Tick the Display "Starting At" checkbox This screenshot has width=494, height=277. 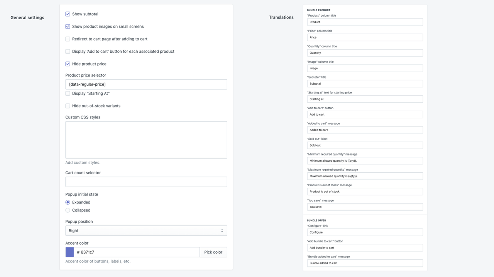point(68,93)
